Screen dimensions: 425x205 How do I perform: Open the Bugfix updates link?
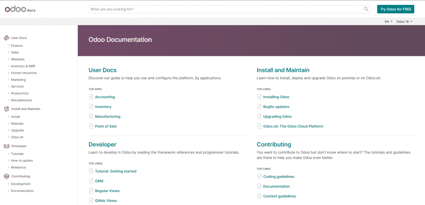pyautogui.click(x=276, y=107)
